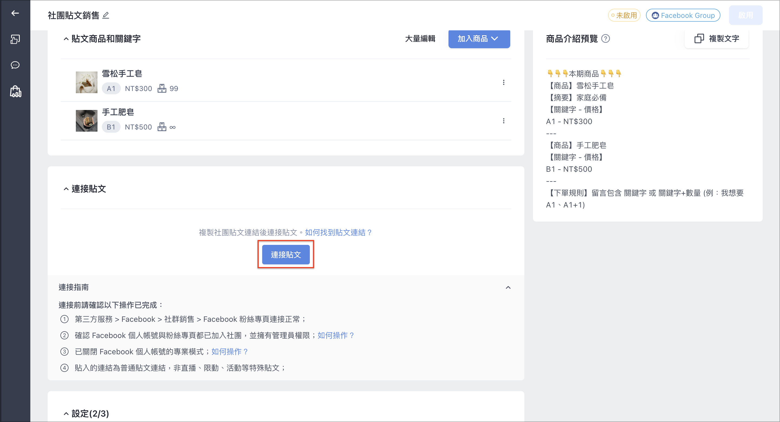Open the broadcast/post sales sidebar icon
780x422 pixels.
coord(15,39)
